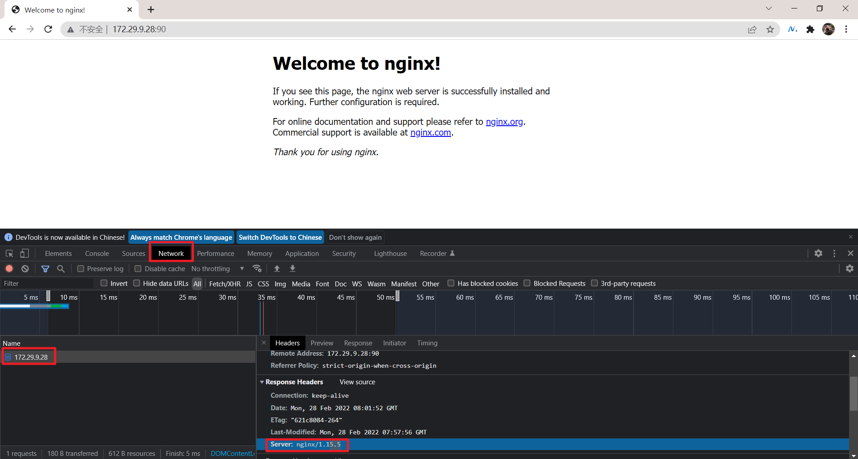Click the headers pane scrollbar
Viewport: 858px width, 459px height.
854,393
